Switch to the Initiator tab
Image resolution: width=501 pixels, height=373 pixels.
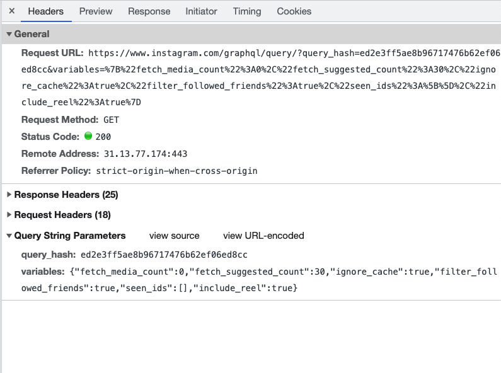click(201, 11)
